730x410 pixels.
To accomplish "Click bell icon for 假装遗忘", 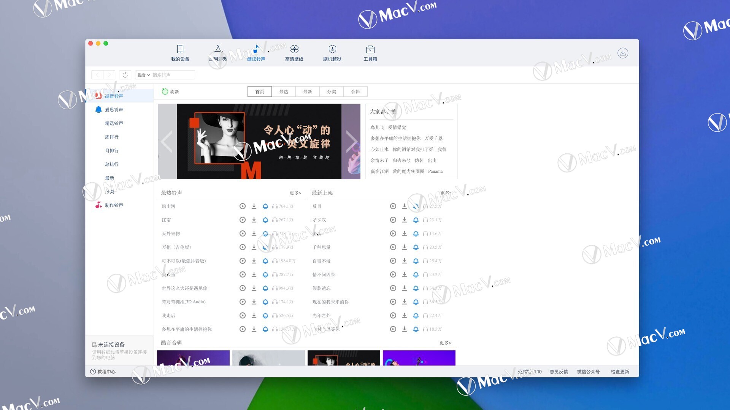I will tap(416, 288).
